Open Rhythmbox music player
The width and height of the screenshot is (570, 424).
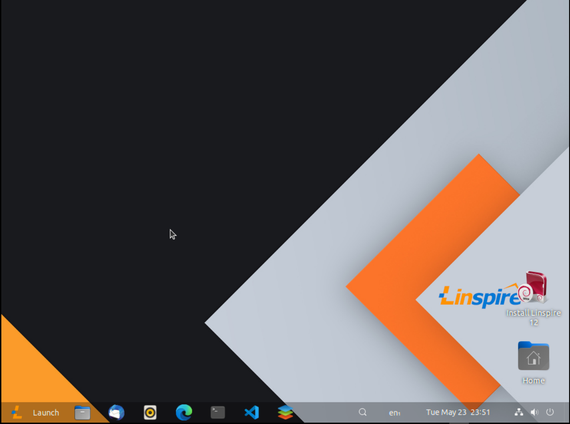pos(150,412)
